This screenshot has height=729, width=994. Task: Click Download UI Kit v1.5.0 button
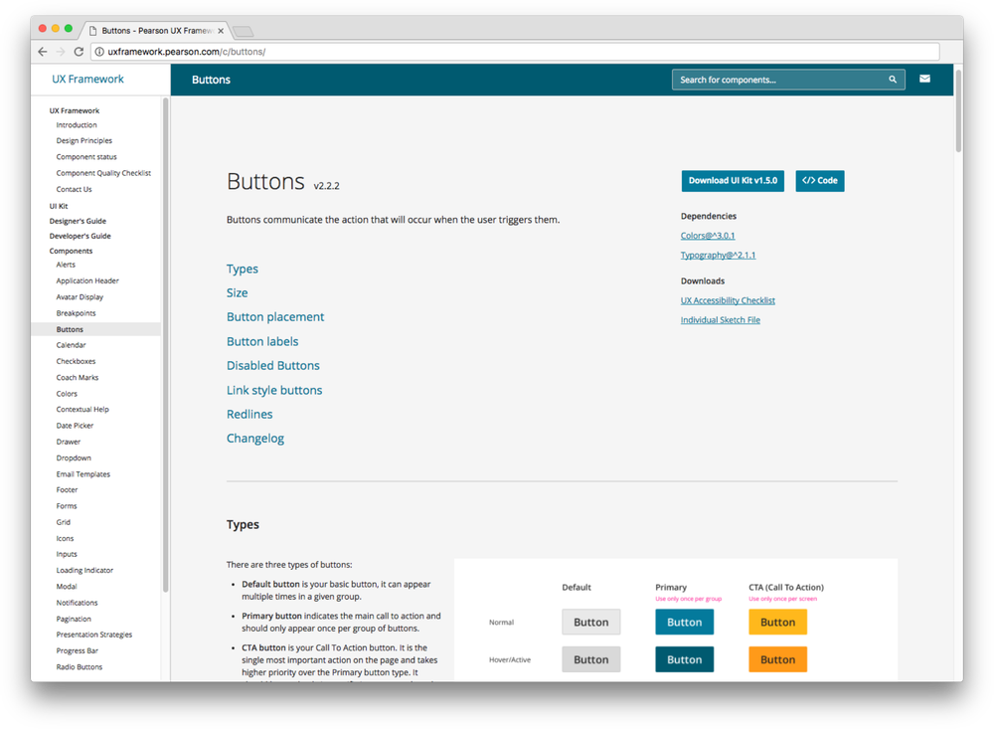(733, 181)
